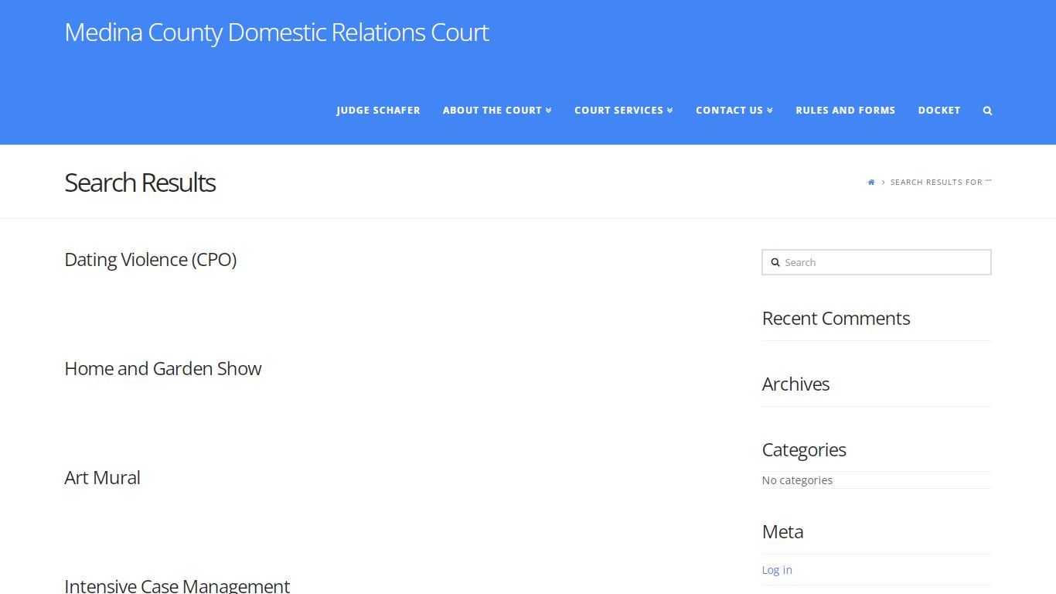The height and width of the screenshot is (594, 1056).
Task: Click the magnifier icon inside sidebar search box
Action: click(775, 262)
